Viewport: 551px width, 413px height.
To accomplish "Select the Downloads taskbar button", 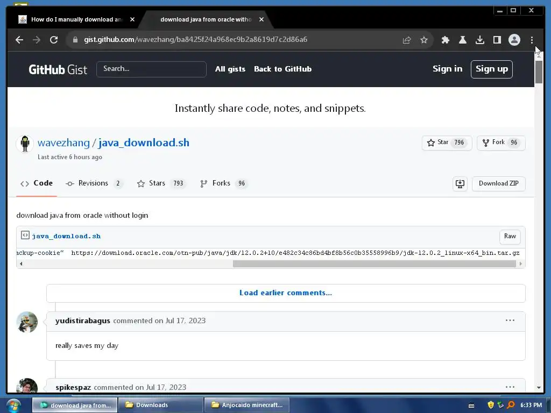I will 161,405.
